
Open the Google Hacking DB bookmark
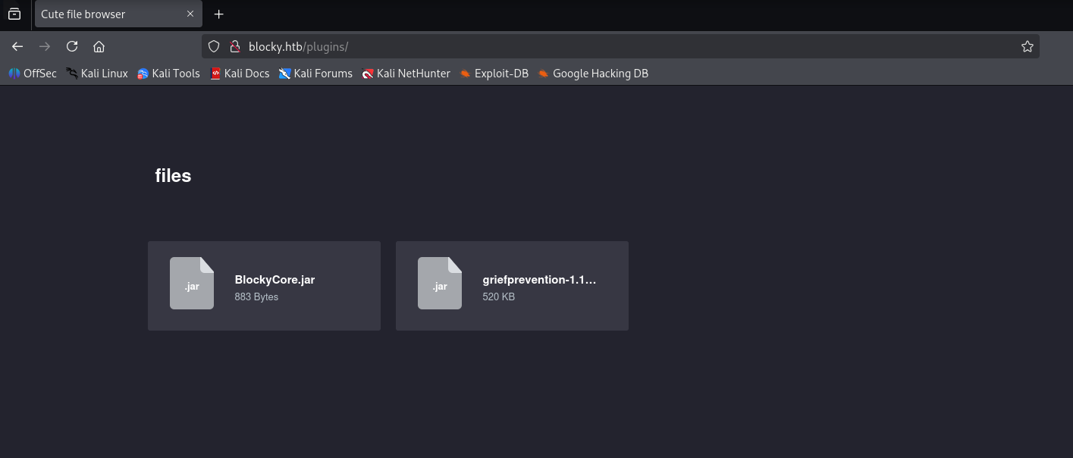[x=593, y=74]
